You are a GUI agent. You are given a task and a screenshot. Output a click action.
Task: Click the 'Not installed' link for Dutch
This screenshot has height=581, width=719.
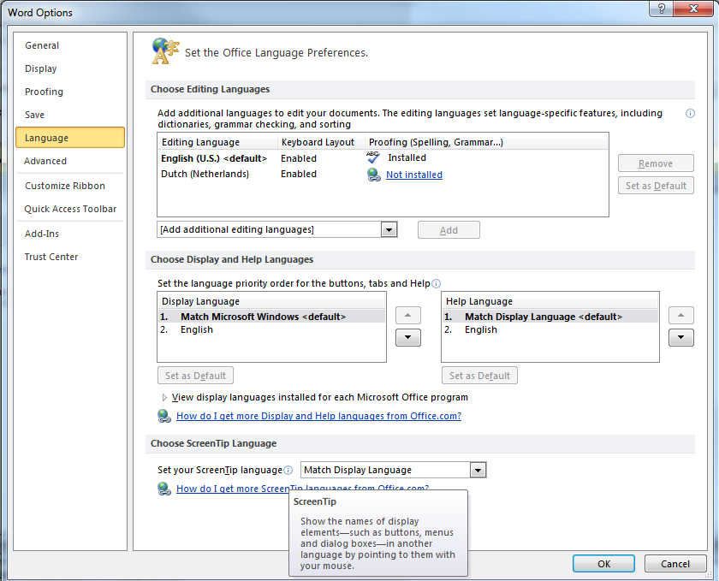(414, 175)
